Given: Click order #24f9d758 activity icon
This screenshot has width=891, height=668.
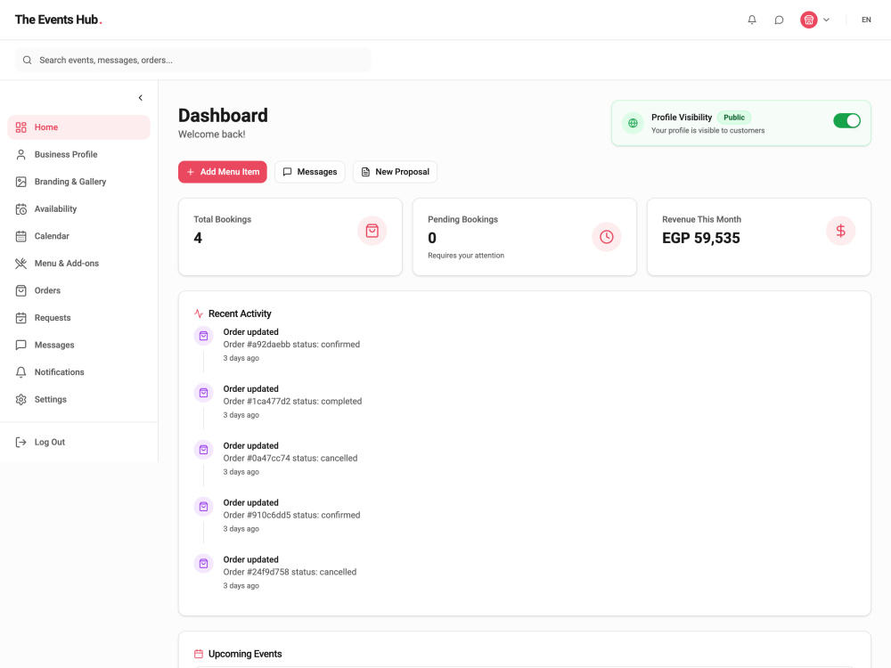Looking at the screenshot, I should pyautogui.click(x=203, y=563).
